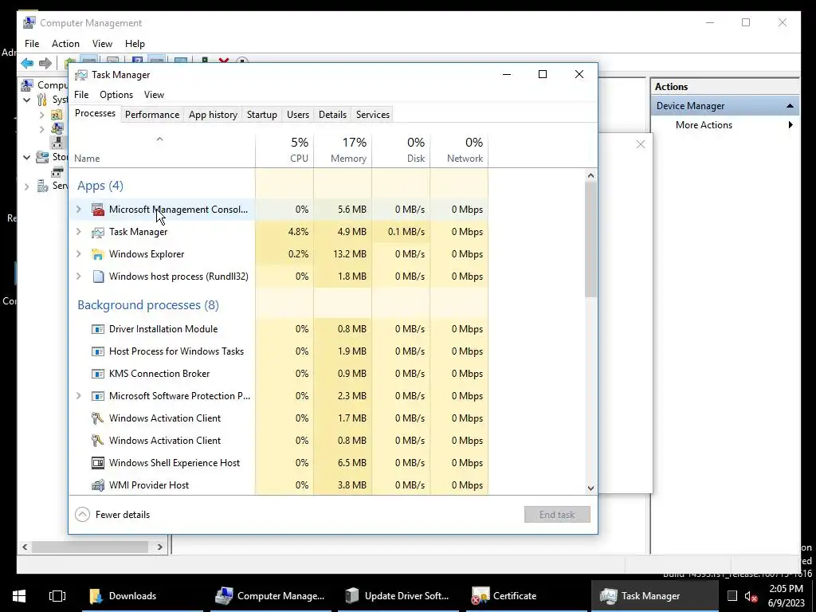This screenshot has width=816, height=612.
Task: Switch to Computer Management taskbar button
Action: [270, 596]
